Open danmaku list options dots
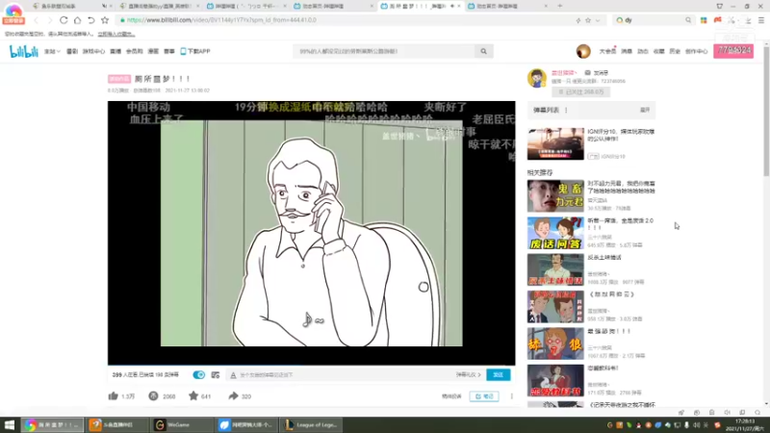 click(x=566, y=110)
